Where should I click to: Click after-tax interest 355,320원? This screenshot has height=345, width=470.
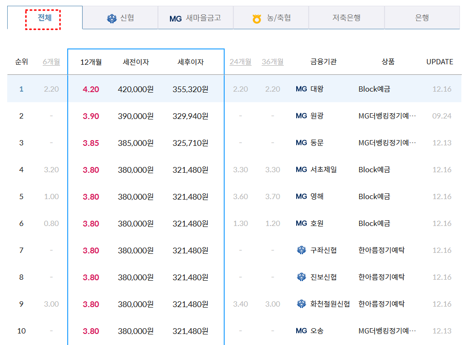click(x=190, y=89)
